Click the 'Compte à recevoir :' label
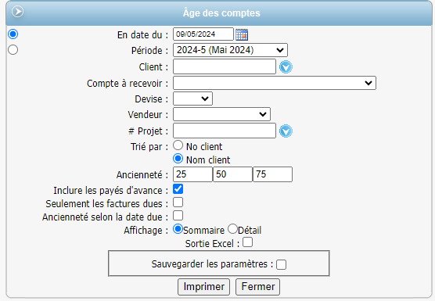435x301 pixels. [128, 84]
